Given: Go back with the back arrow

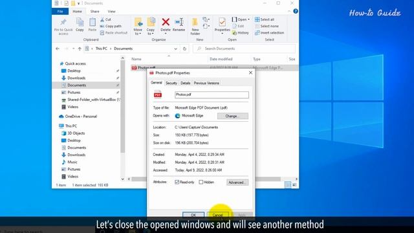Looking at the screenshot, I should [x=58, y=49].
